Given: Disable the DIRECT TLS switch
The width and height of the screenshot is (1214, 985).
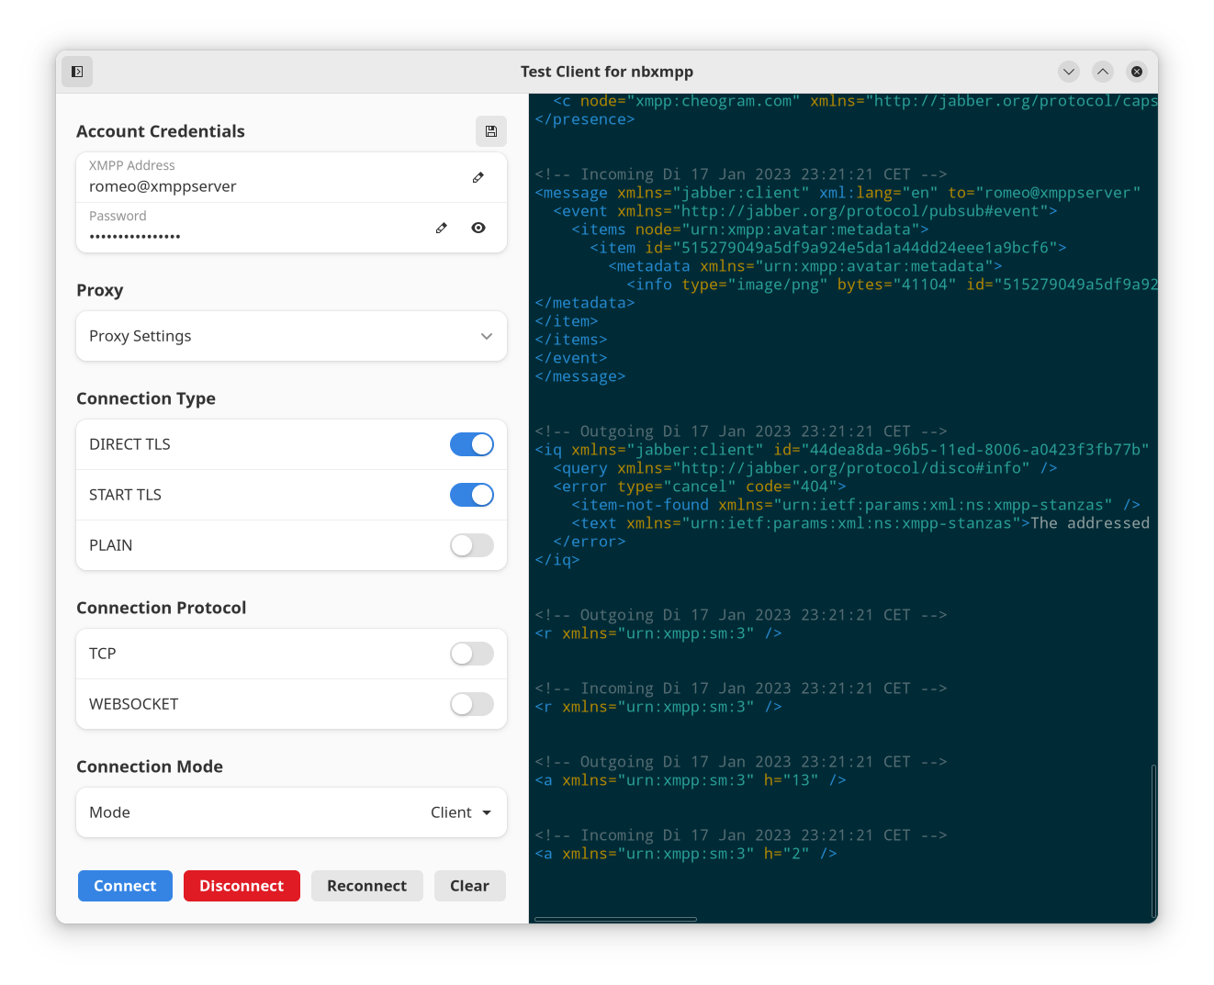Looking at the screenshot, I should coord(472,444).
